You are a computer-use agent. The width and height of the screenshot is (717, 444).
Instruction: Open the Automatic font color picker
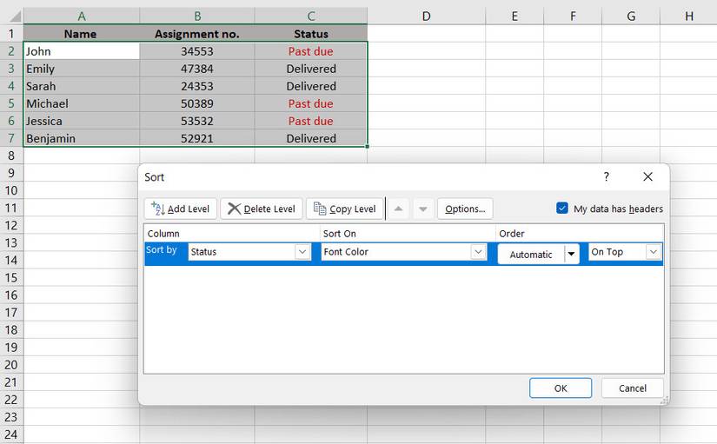tap(571, 254)
